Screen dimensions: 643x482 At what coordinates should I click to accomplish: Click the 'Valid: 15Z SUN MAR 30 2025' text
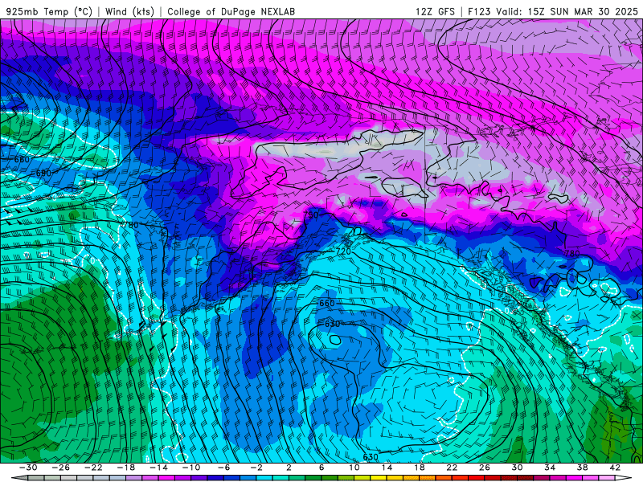click(567, 11)
